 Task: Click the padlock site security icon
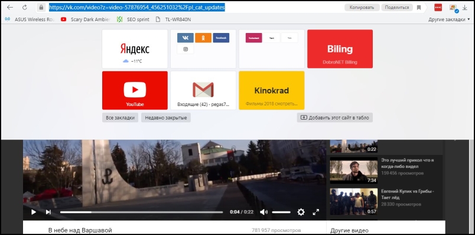point(41,7)
